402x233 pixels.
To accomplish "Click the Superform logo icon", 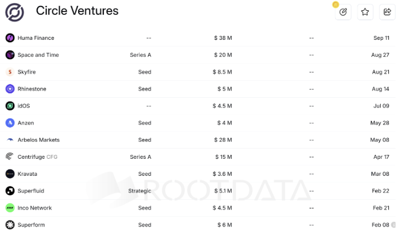I will coord(10,225).
